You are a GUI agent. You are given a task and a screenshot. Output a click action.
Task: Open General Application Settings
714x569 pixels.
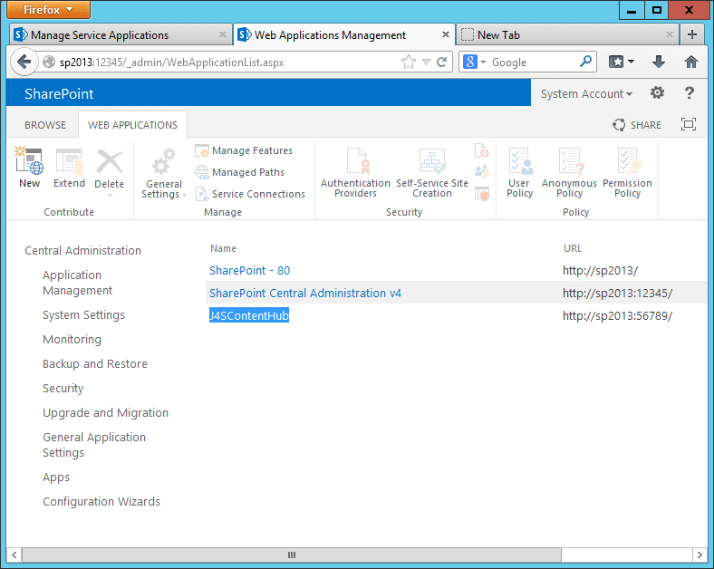[x=94, y=445]
